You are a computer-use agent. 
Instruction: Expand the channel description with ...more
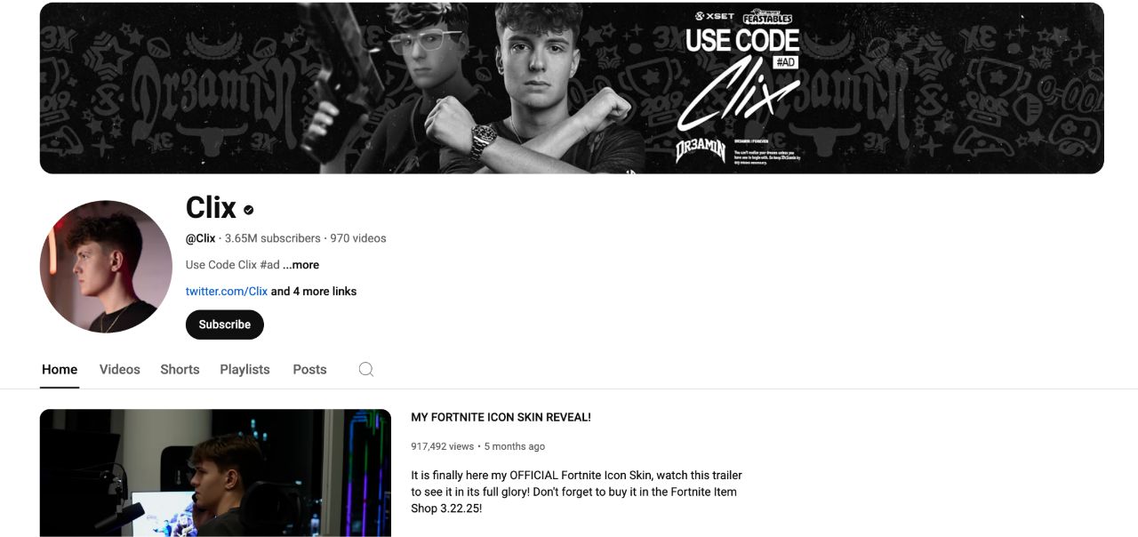[x=301, y=265]
